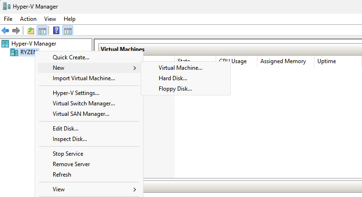The height and width of the screenshot is (197, 362).
Task: Sort by Assigned Memory column header
Action: (283, 61)
